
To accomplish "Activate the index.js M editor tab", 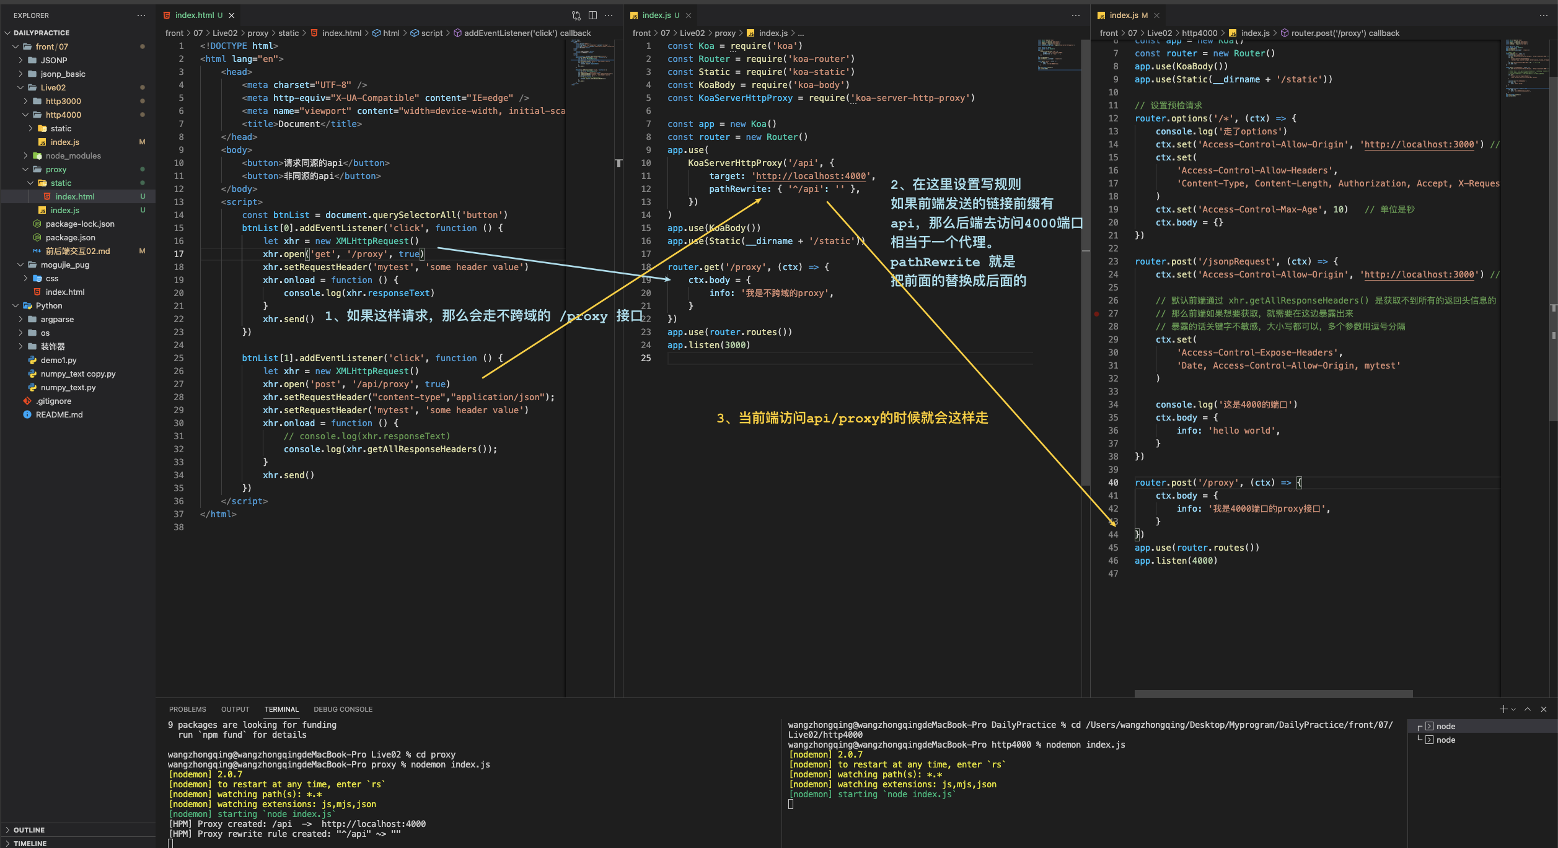I will point(1128,15).
